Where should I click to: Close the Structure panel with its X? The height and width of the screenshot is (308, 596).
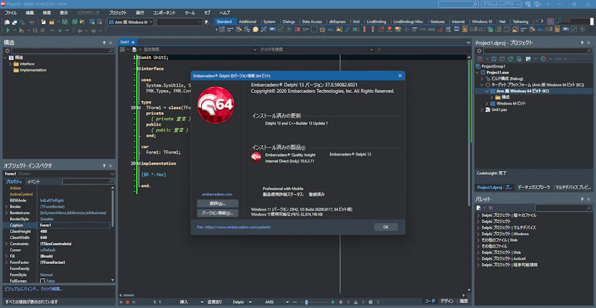pos(111,43)
